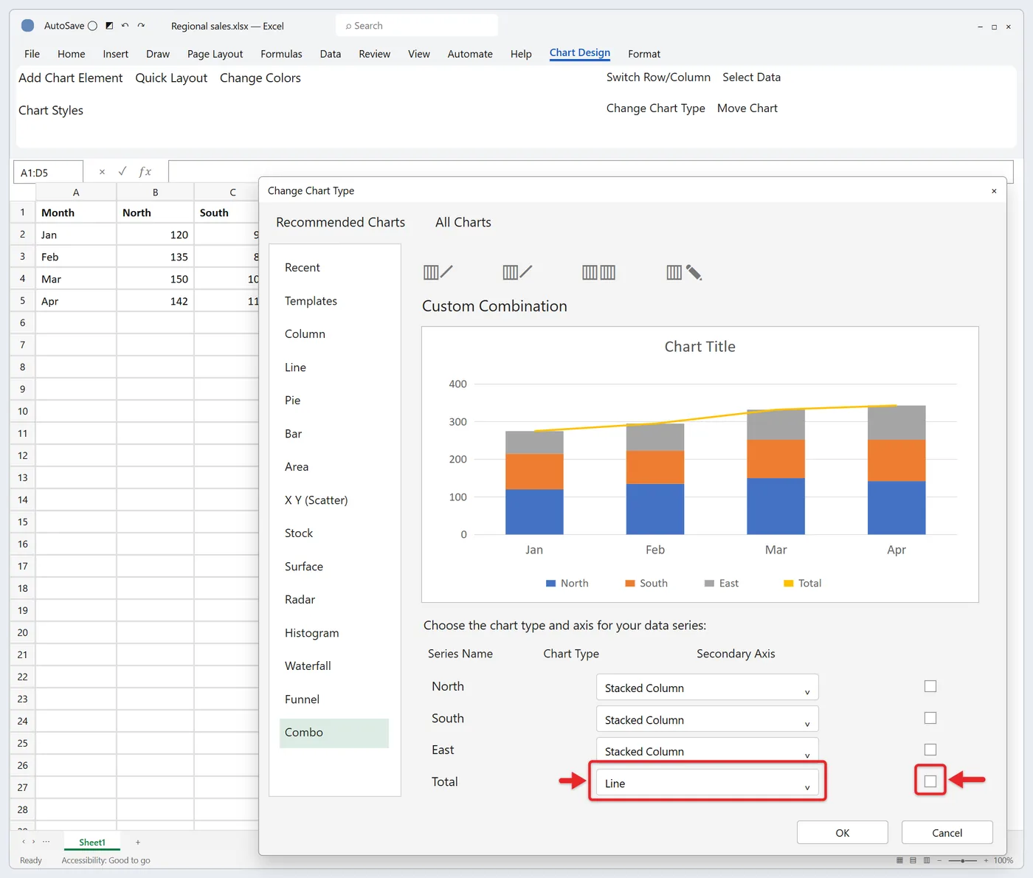Screen dimensions: 1033x878
Task: Click OK in Change Chart Type dialog
Action: click(x=843, y=832)
